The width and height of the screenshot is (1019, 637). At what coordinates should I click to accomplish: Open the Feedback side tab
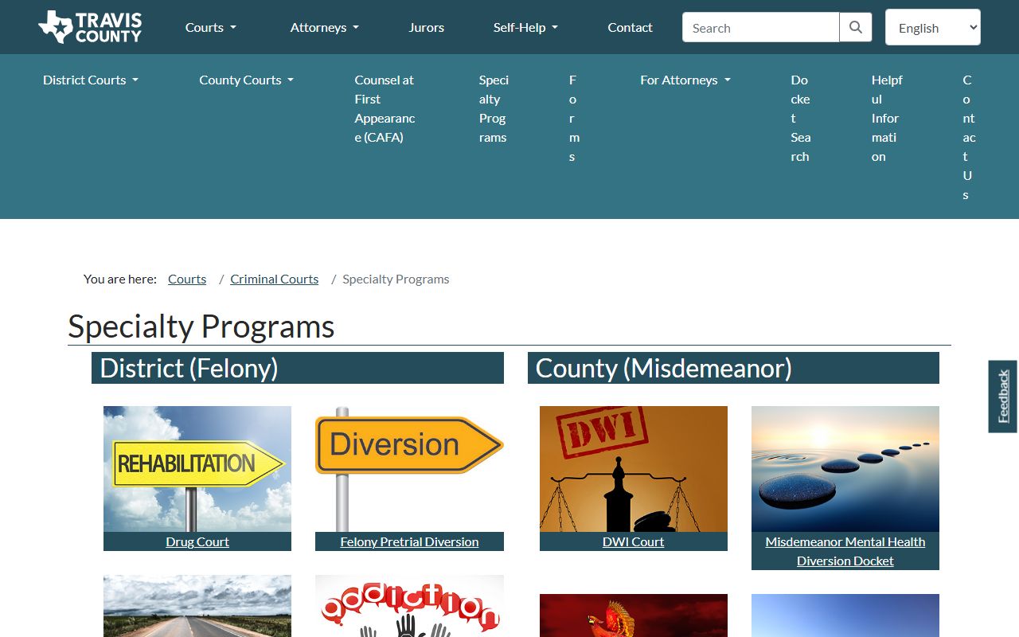coord(1003,397)
